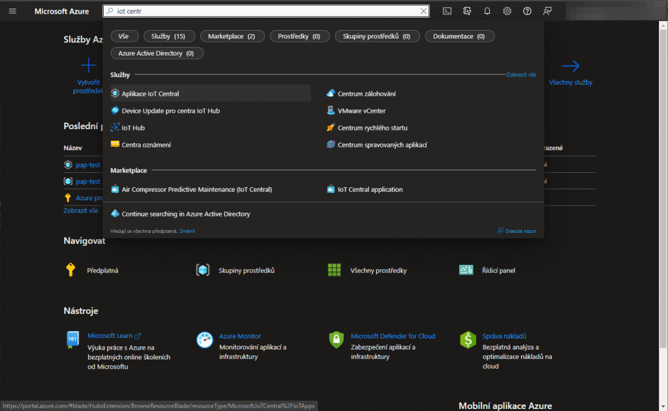This screenshot has height=411, width=668.
Task: Open Aplikace IoT Central service result
Action: click(x=150, y=94)
